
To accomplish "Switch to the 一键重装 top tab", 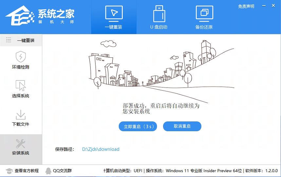I will click(x=114, y=17).
